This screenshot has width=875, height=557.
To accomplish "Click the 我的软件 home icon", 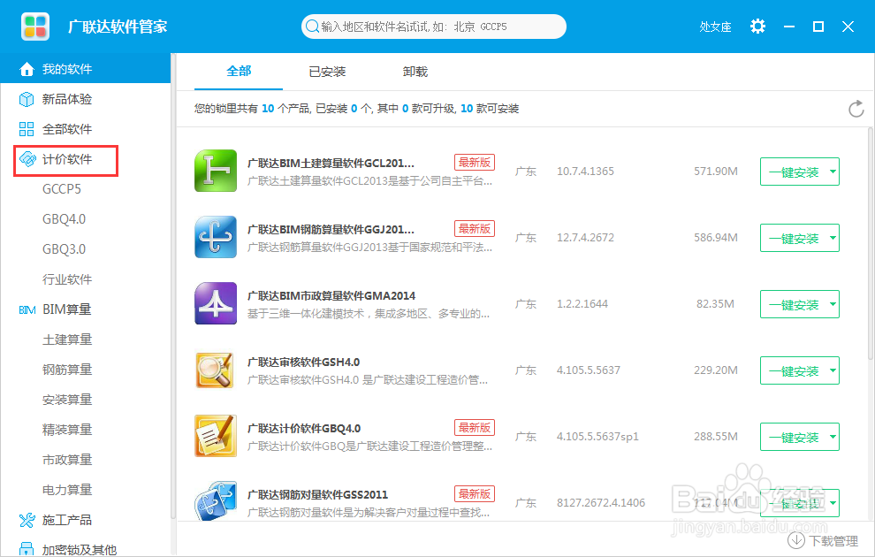I will tap(27, 69).
